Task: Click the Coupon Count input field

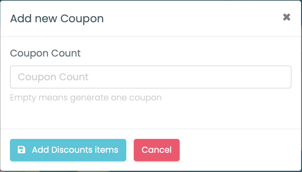Action: [150, 77]
